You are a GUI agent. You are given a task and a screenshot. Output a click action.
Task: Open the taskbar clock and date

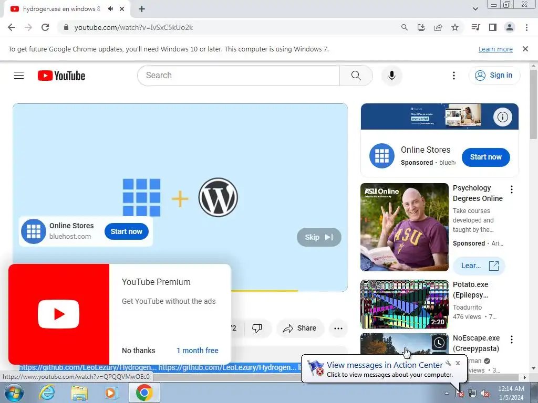coord(511,393)
